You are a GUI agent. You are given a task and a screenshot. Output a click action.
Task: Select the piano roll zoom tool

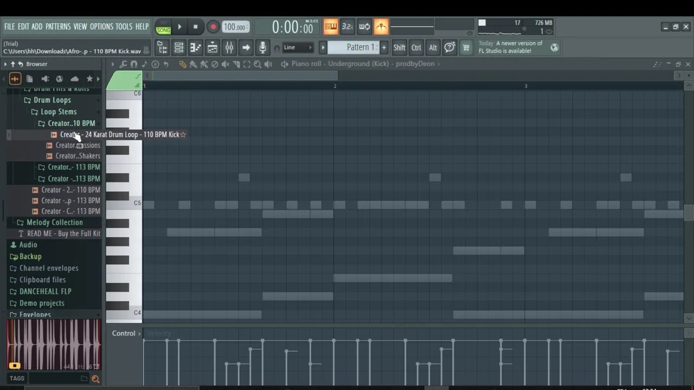pyautogui.click(x=258, y=64)
